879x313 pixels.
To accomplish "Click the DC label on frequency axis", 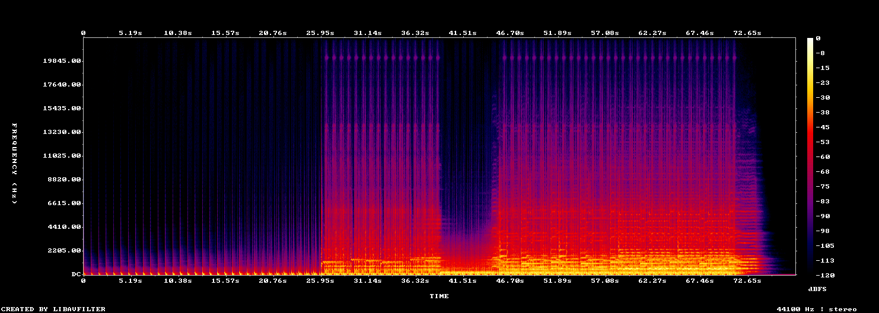I will click(76, 274).
